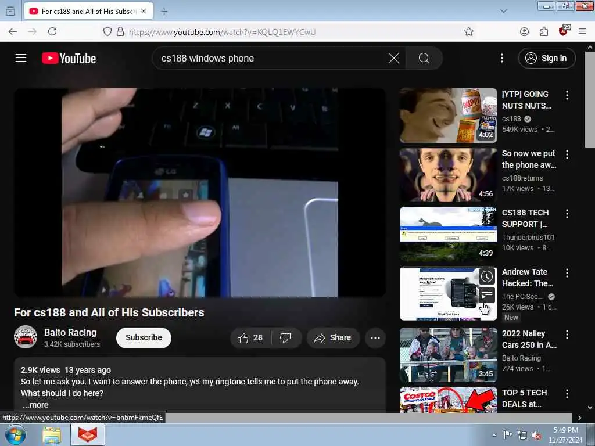
Task: Open more actions ellipsis below video
Action: (x=375, y=337)
